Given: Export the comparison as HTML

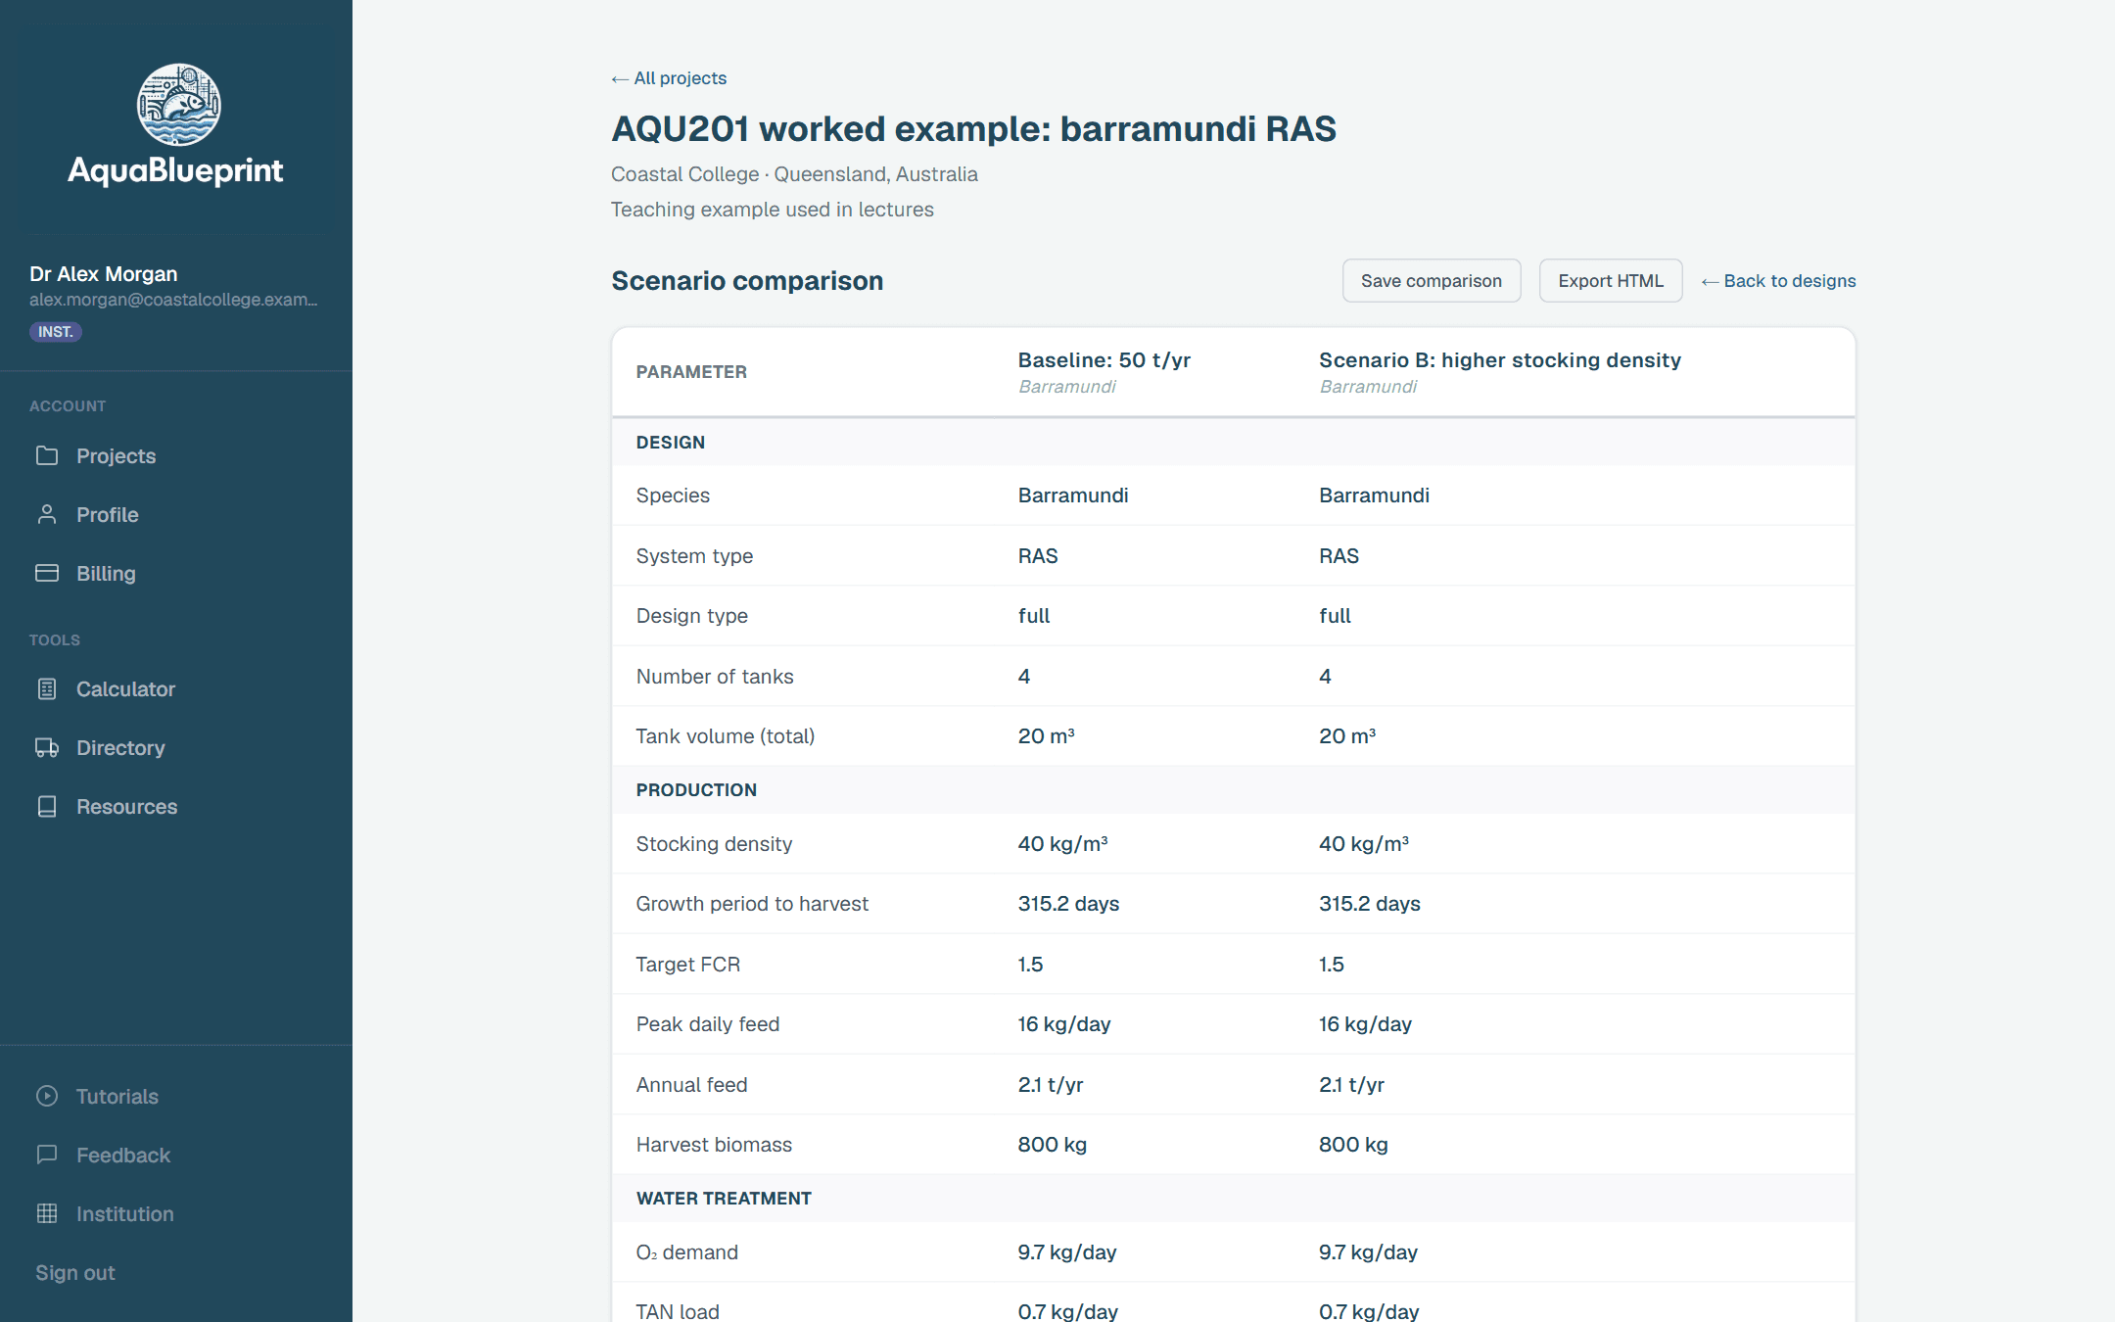Looking at the screenshot, I should click(x=1611, y=281).
